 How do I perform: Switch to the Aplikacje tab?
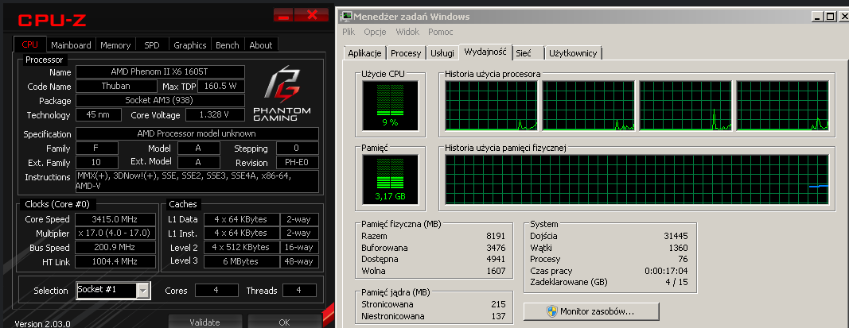point(365,53)
